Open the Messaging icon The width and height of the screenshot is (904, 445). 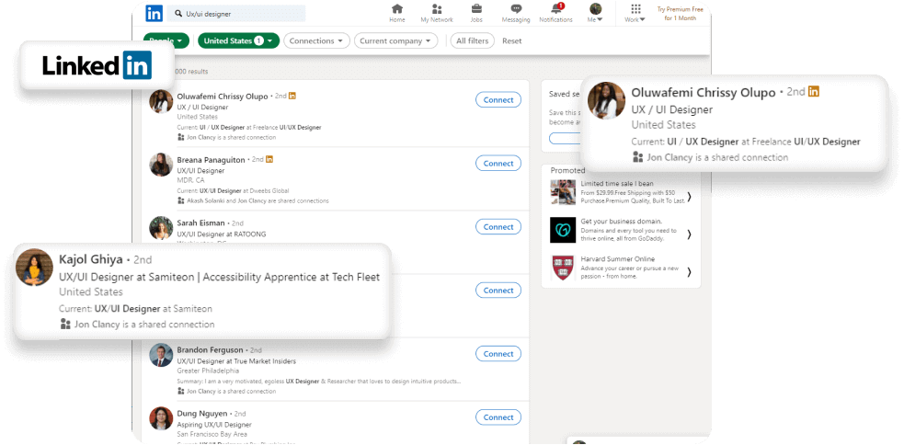tap(516, 9)
